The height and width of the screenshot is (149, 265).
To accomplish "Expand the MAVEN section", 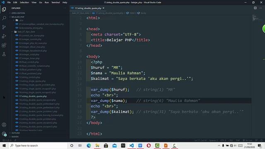I will point(15,137).
